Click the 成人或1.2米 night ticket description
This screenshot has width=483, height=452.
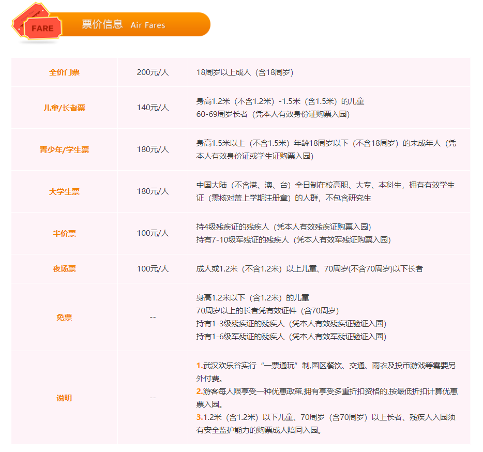(x=310, y=269)
